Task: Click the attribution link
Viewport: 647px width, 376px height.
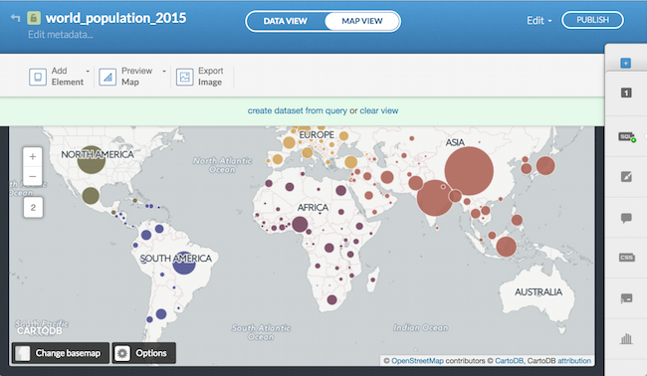Action: pyautogui.click(x=574, y=361)
